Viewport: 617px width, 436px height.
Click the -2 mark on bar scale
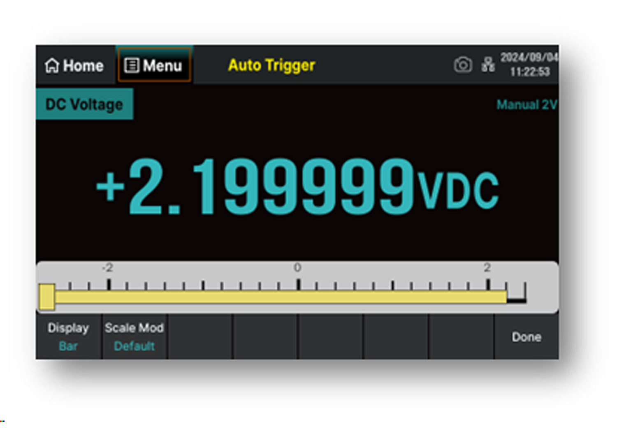pos(108,268)
